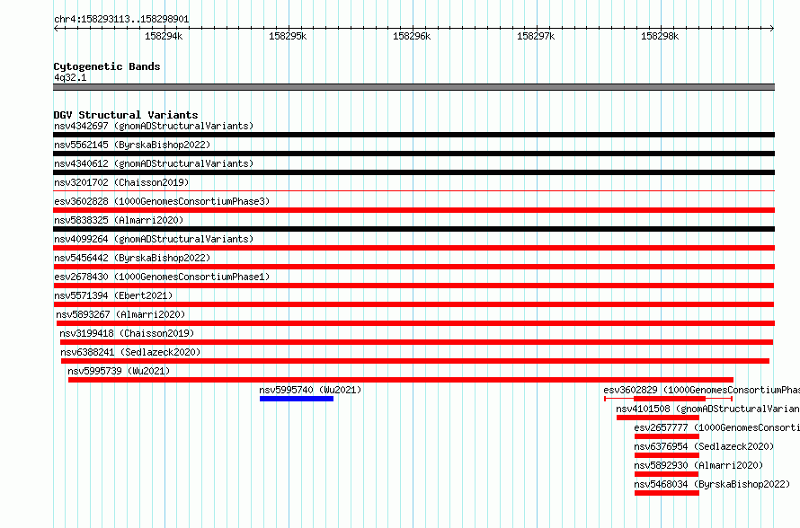Click the gray 4q32.1 cytogenetic band bar

coord(413,87)
